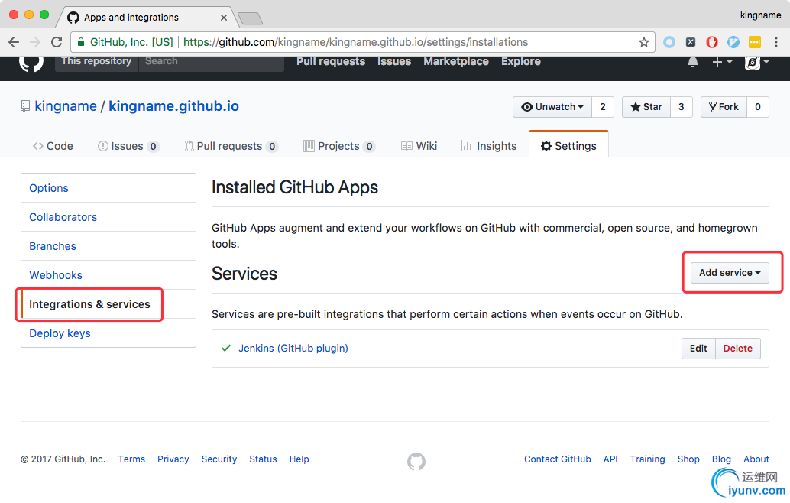Open the plus create-new dropdown
The height and width of the screenshot is (503, 790).
pos(722,61)
